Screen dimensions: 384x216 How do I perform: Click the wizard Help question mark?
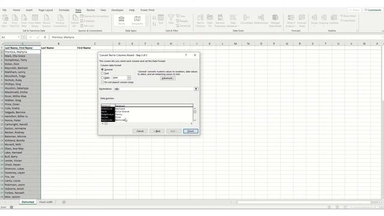pyautogui.click(x=186, y=55)
